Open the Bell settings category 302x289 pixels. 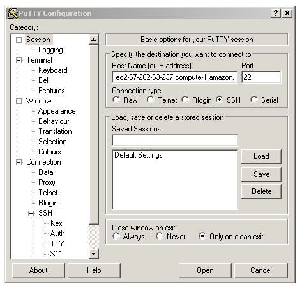tap(44, 80)
